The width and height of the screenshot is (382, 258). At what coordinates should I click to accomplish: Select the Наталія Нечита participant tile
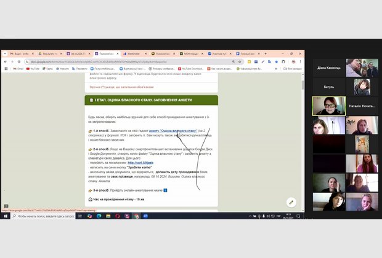(328, 106)
